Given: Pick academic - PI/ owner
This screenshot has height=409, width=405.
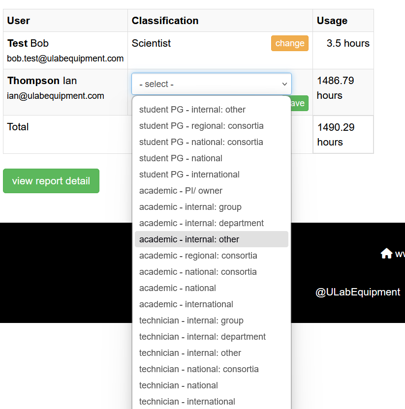Looking at the screenshot, I should point(212,191).
